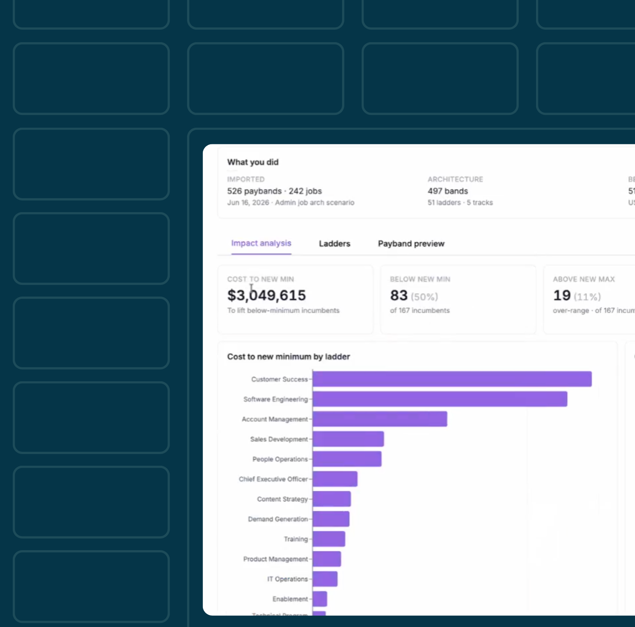
Task: Click the "IMPORTED" section label
Action: click(246, 179)
